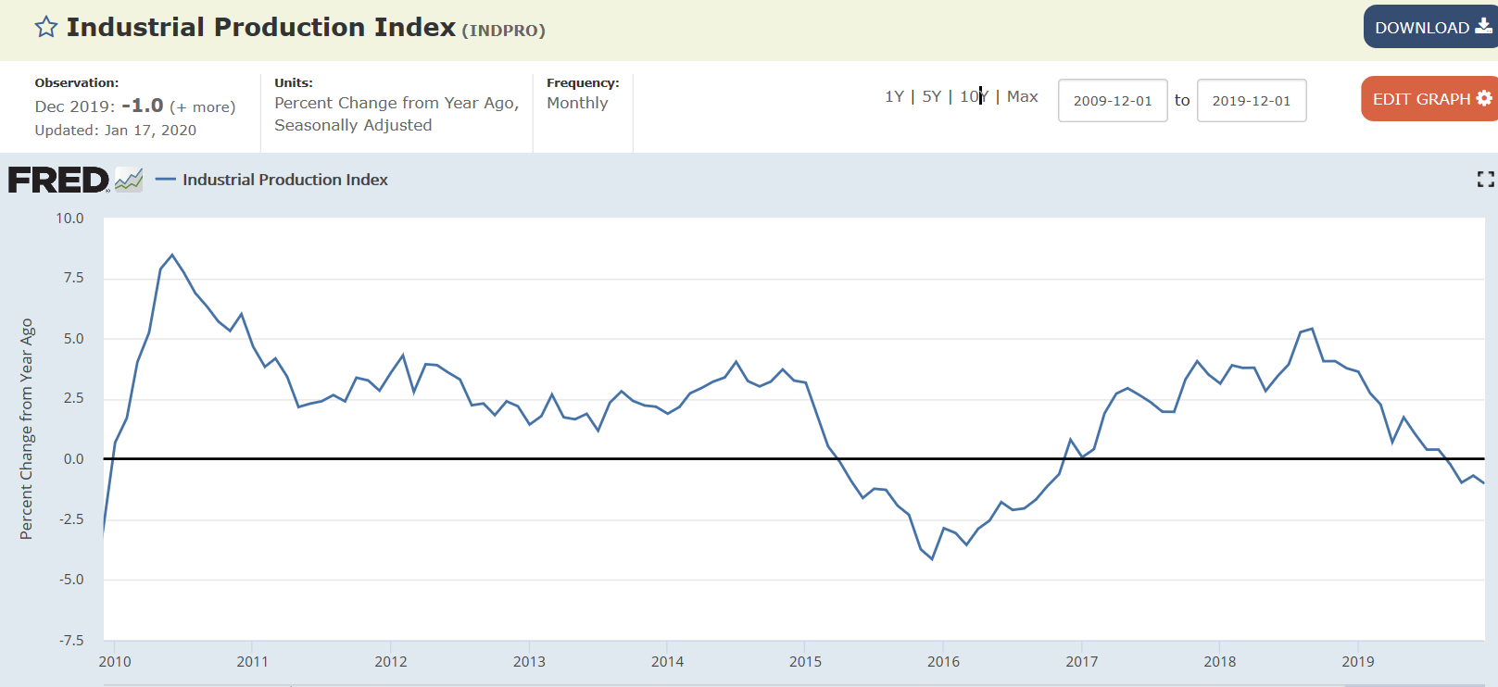The width and height of the screenshot is (1498, 687).
Task: Click the 10.0 y-axis label
Action: pyautogui.click(x=69, y=219)
